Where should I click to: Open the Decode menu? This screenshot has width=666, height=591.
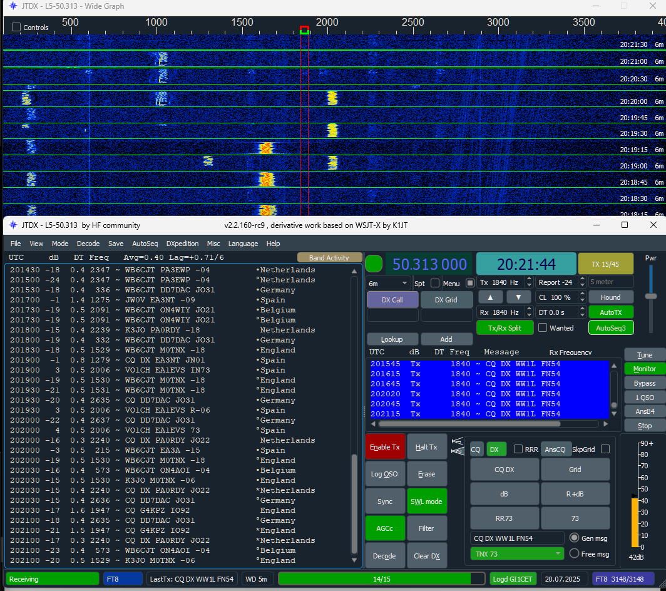[x=88, y=244]
